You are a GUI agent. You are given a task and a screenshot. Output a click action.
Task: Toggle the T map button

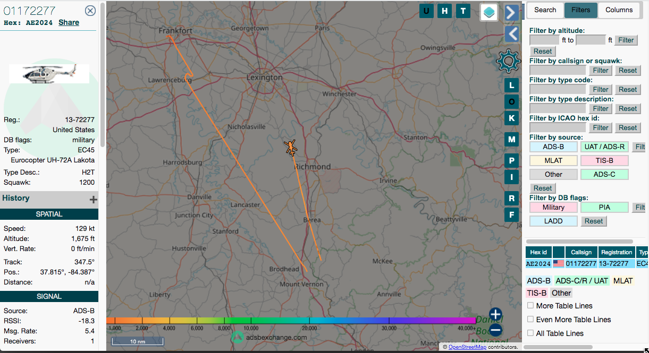coord(463,11)
